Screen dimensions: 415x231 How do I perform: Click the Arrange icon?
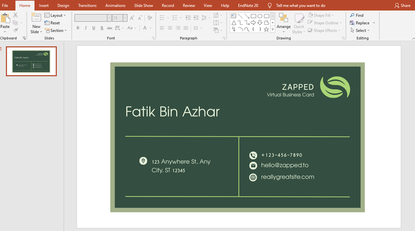[x=283, y=18]
